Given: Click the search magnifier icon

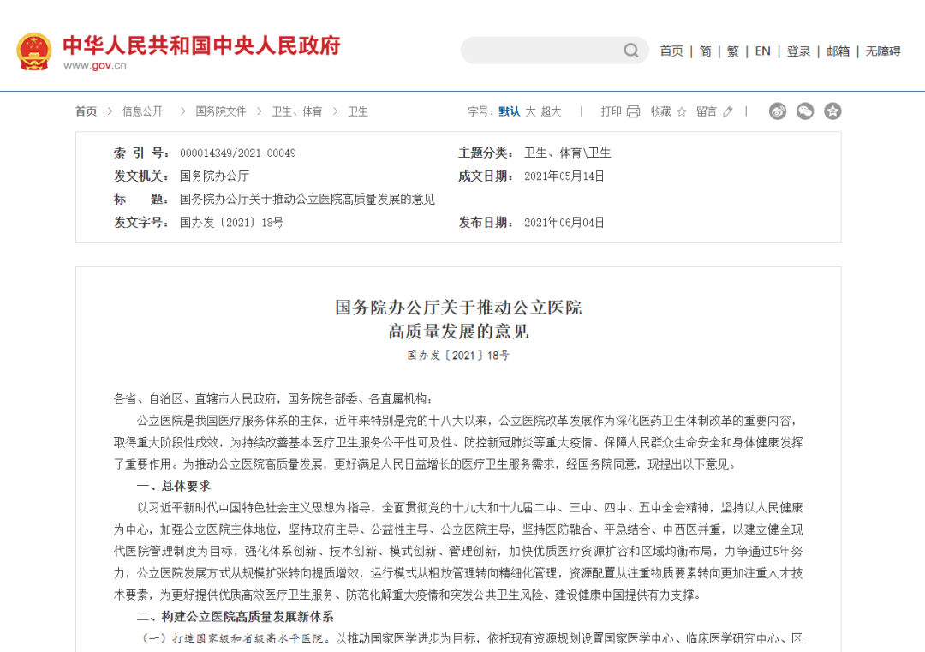Looking at the screenshot, I should 631,51.
